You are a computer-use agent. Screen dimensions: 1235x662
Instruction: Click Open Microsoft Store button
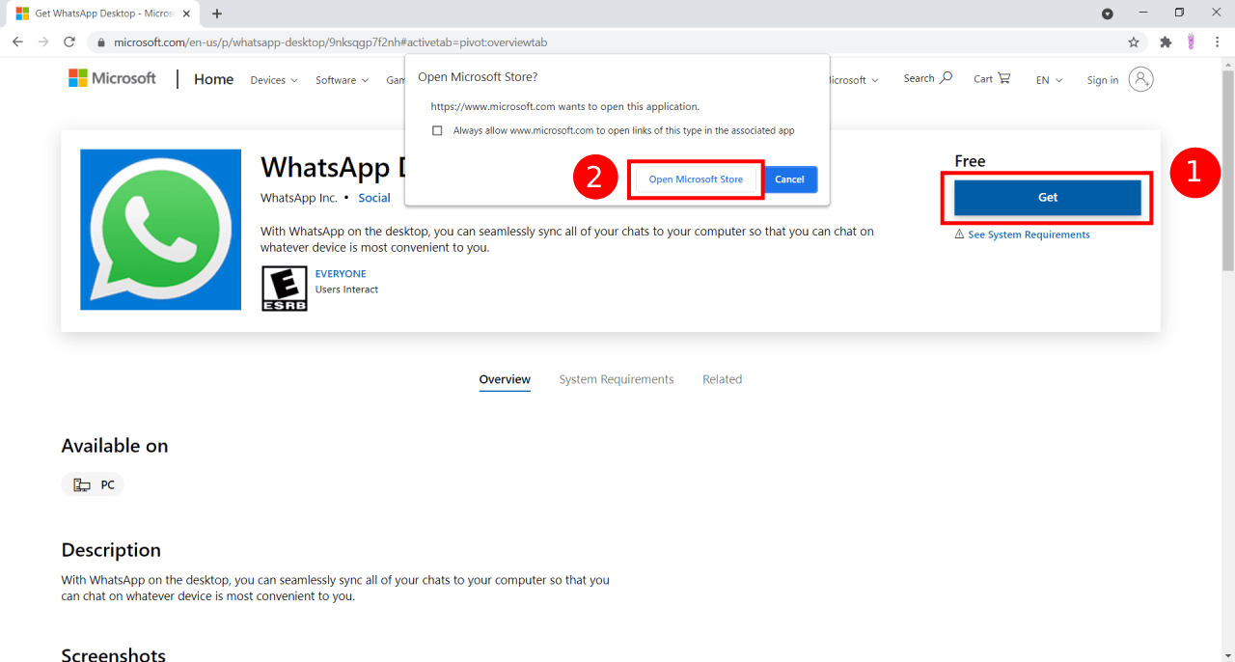[x=696, y=179]
